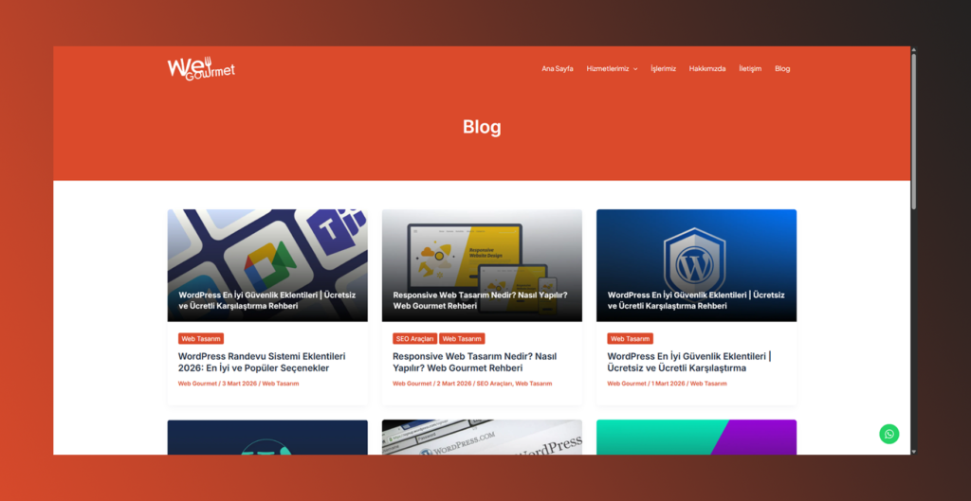Screen dimensions: 971x501
Task: Open the İşlerimiz menu item
Action: [663, 68]
